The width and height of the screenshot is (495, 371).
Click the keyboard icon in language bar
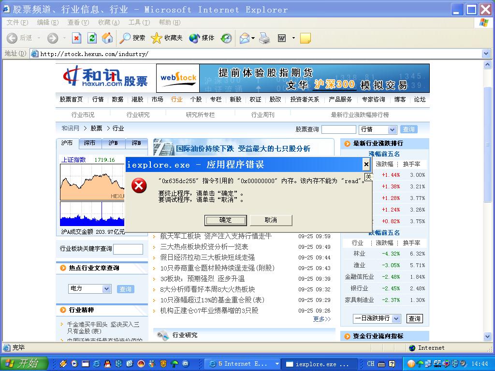(381, 364)
